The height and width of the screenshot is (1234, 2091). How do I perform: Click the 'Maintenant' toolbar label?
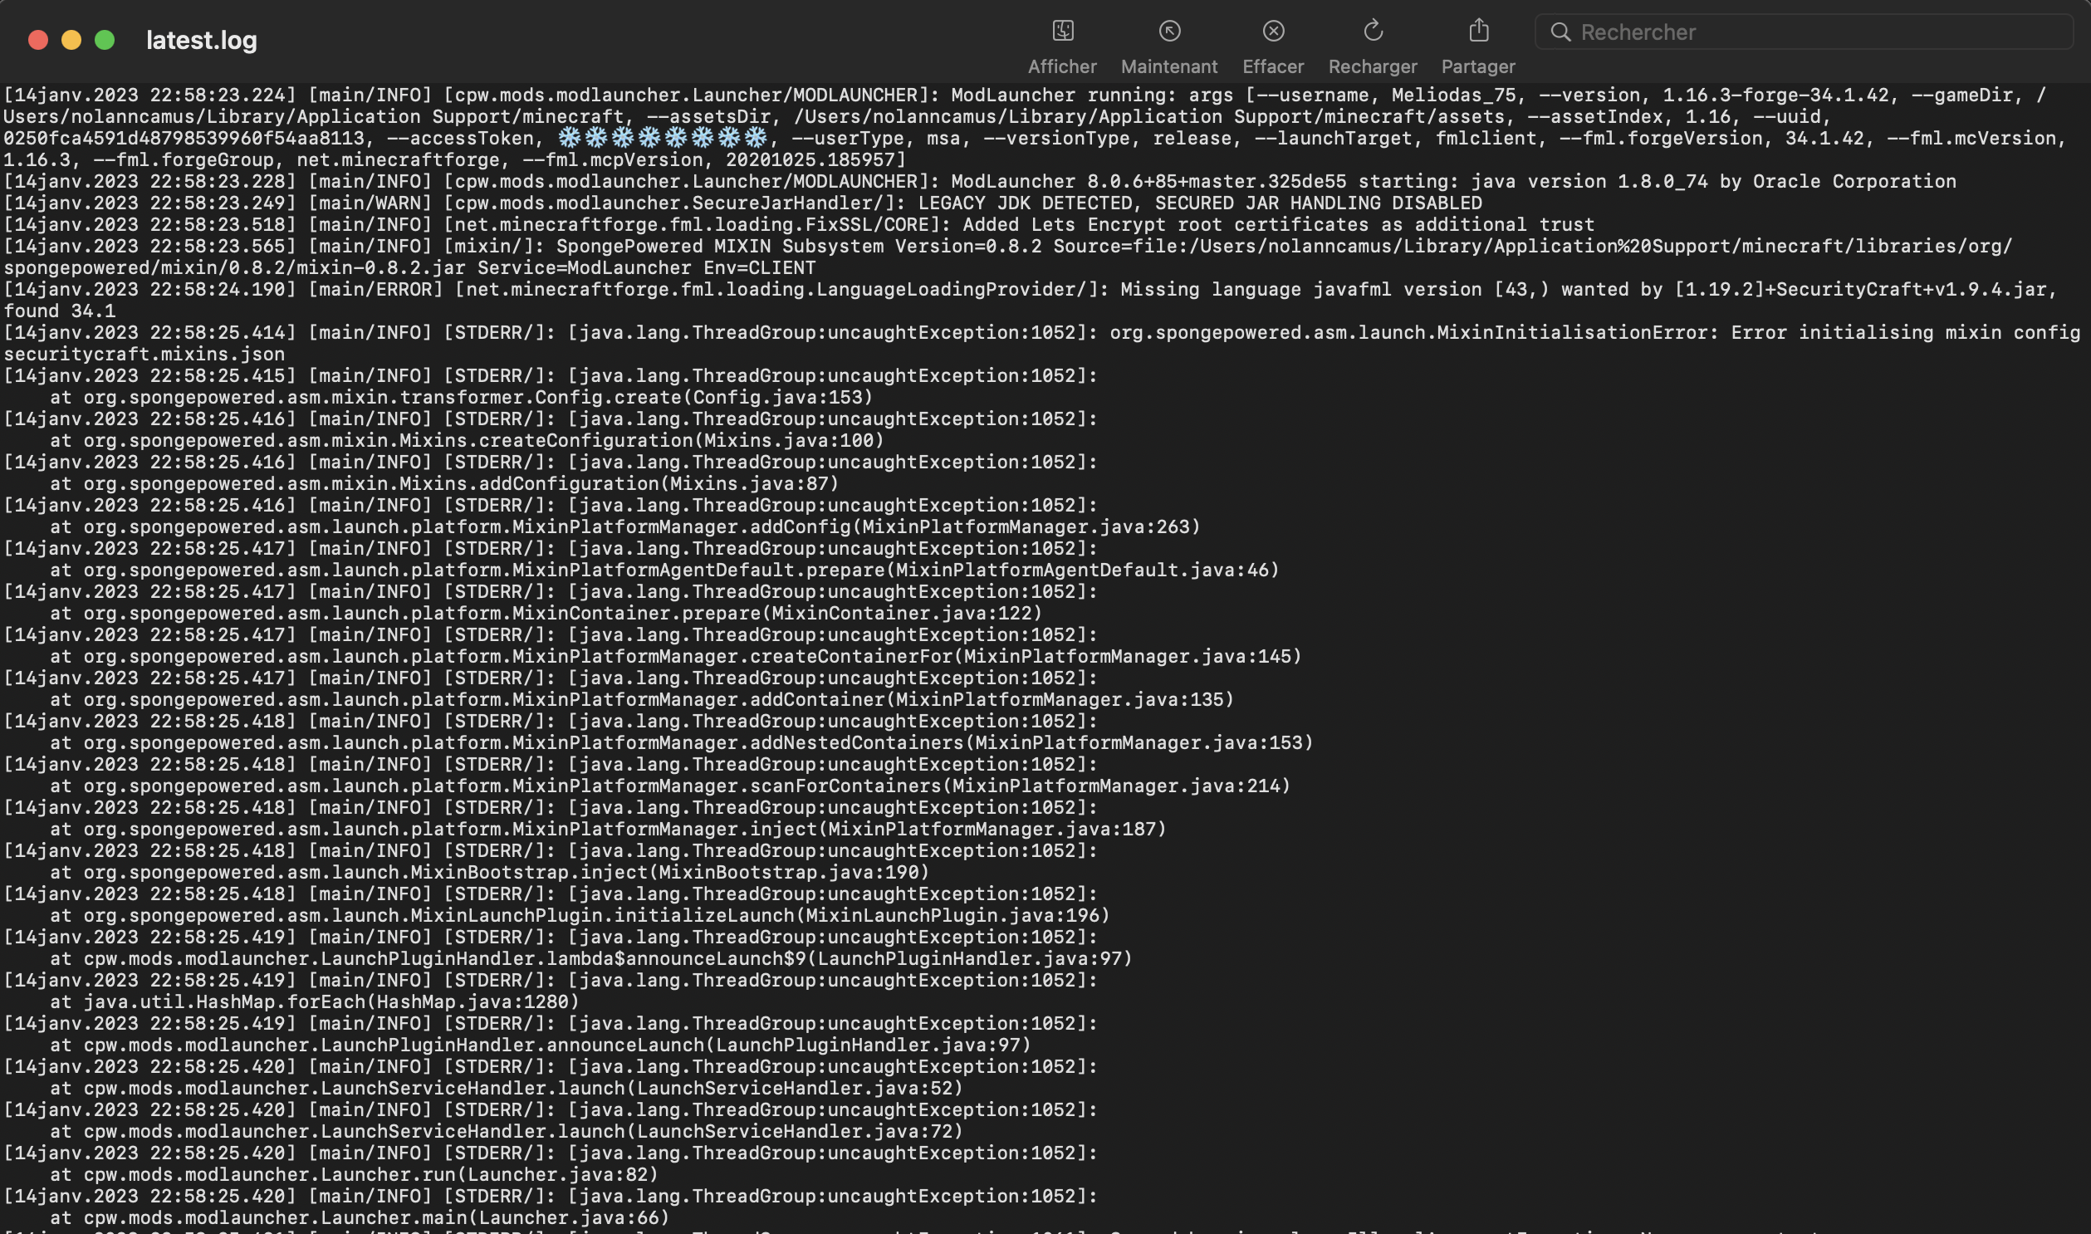click(x=1169, y=66)
